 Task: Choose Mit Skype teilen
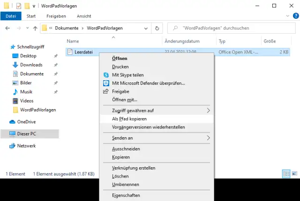(x=157, y=75)
